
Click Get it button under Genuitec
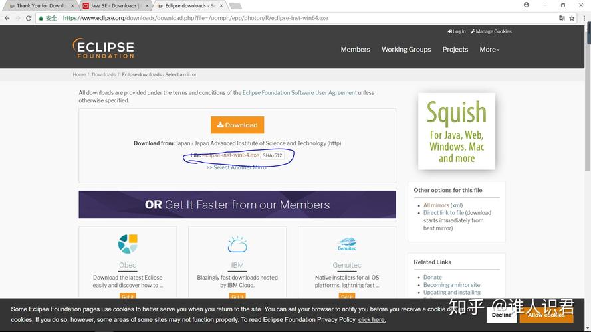point(347,296)
